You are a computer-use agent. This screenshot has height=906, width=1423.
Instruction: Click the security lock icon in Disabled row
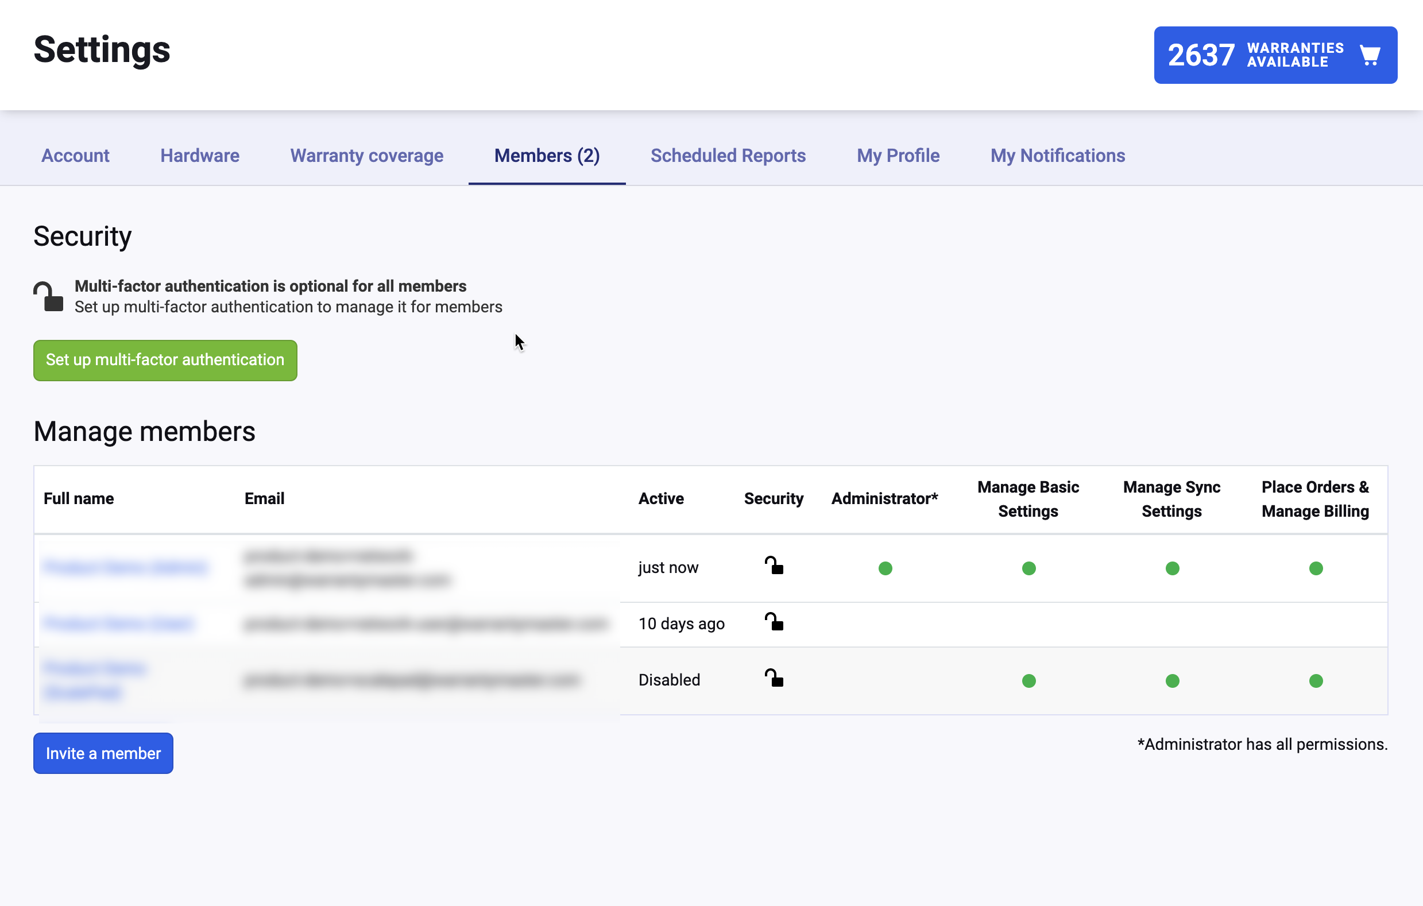(774, 679)
